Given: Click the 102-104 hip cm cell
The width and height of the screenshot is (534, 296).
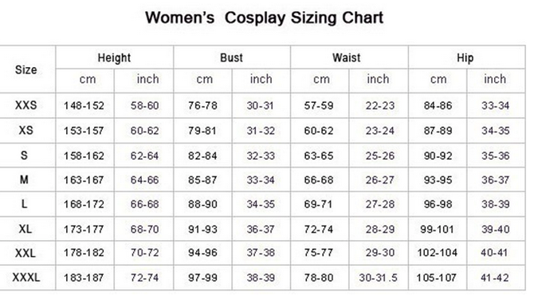Looking at the screenshot, I should point(438,253).
